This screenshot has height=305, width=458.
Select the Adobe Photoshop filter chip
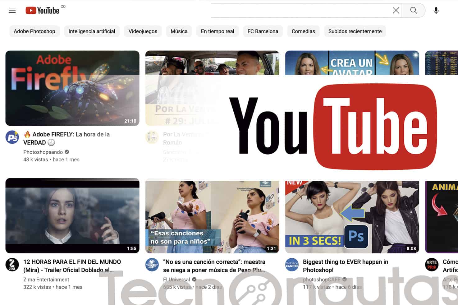[x=34, y=31]
